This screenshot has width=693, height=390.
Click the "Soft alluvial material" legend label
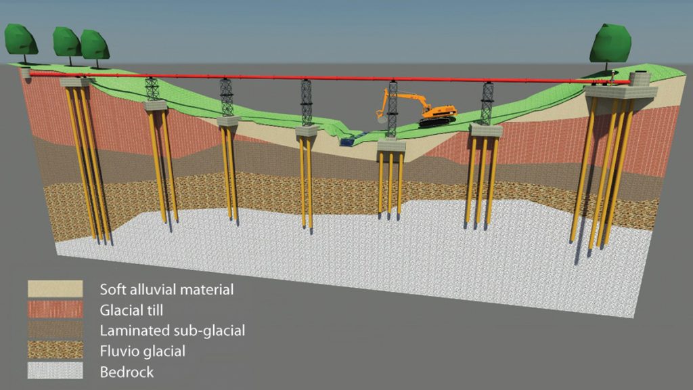point(166,290)
